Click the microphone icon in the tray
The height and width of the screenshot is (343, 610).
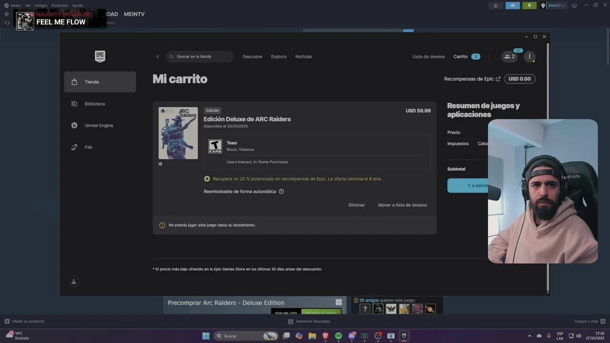point(549,336)
